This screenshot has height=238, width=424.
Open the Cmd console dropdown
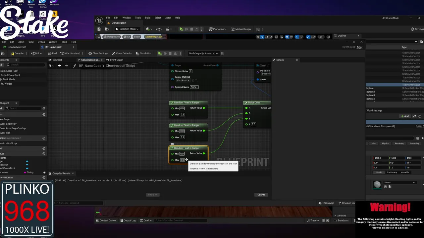point(146,220)
